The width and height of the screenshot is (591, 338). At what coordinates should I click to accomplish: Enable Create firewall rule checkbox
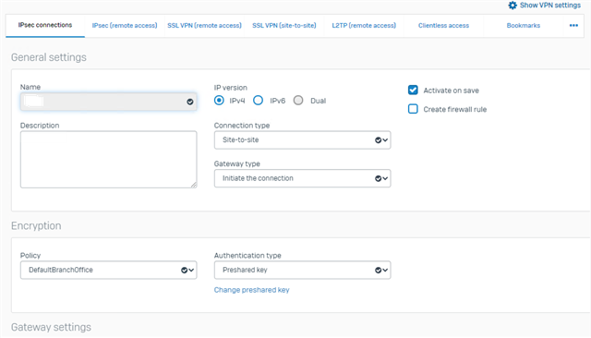[x=413, y=109]
